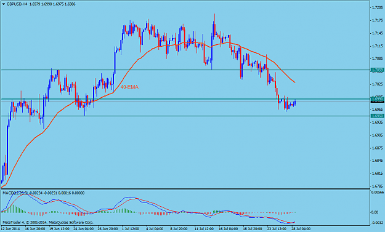Click the 1.6990 horizontal line price tag
The height and width of the screenshot is (232, 385).
pos(377,98)
